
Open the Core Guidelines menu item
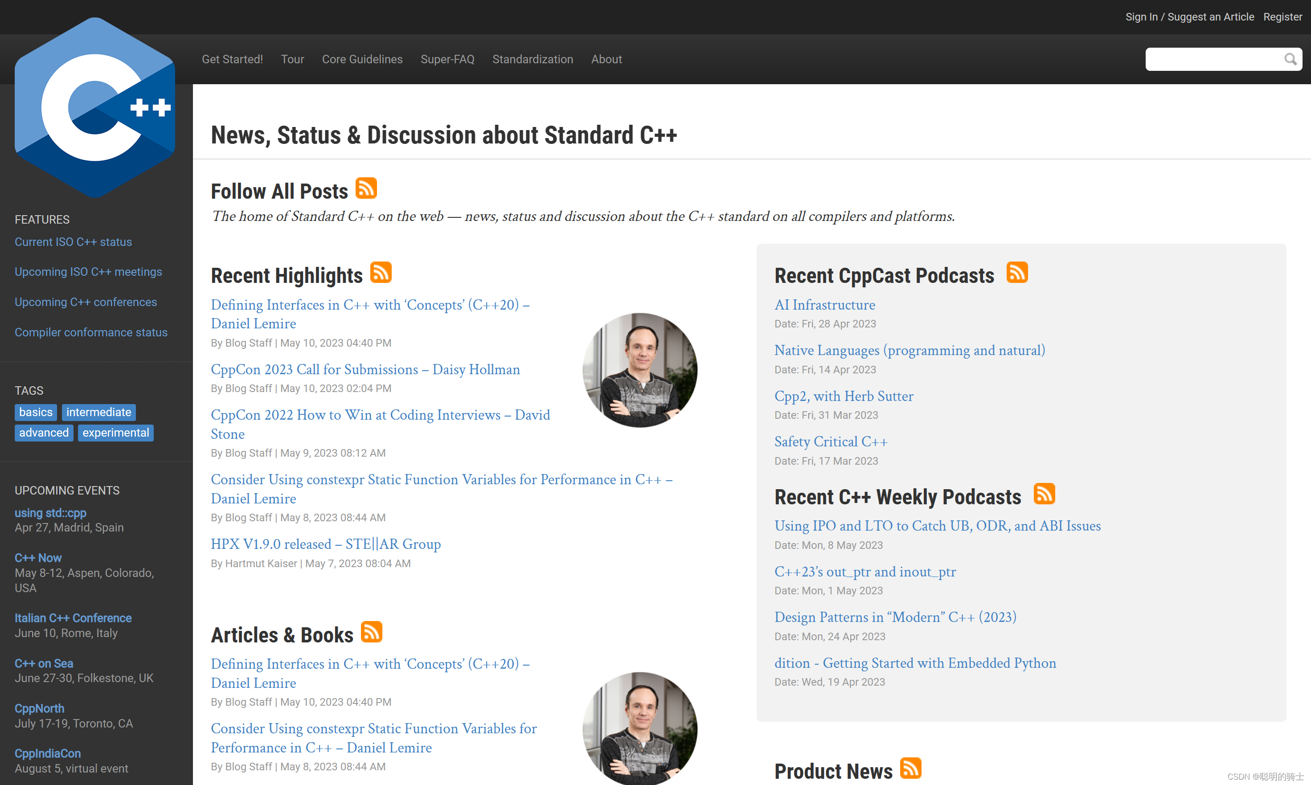(362, 59)
